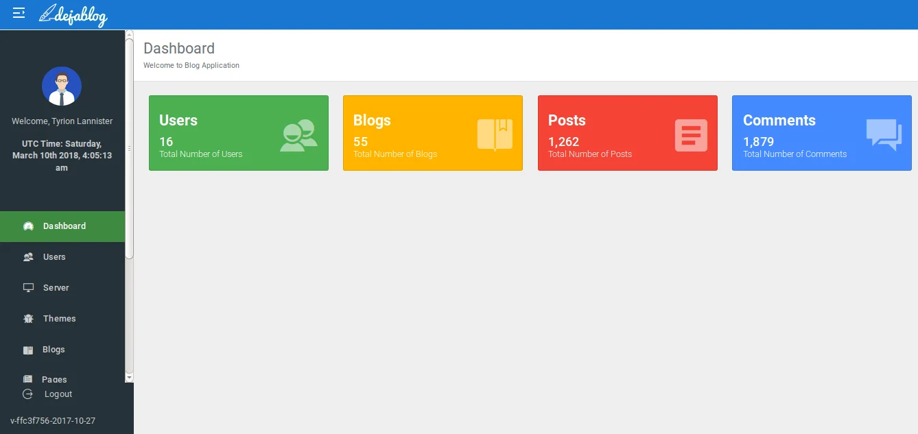Click the document icon on Posts card

691,135
